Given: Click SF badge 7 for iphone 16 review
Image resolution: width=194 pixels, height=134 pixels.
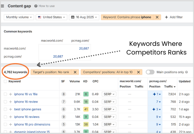Looking at the screenshot, I should (x=64, y=102).
